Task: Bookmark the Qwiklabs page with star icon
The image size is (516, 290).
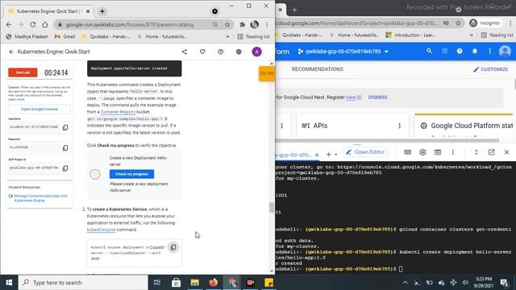Action: [x=227, y=25]
